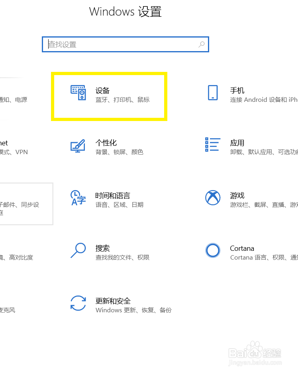This screenshot has width=298, height=373.
Task: Open the 设备 settings heading
Action: coord(102,91)
